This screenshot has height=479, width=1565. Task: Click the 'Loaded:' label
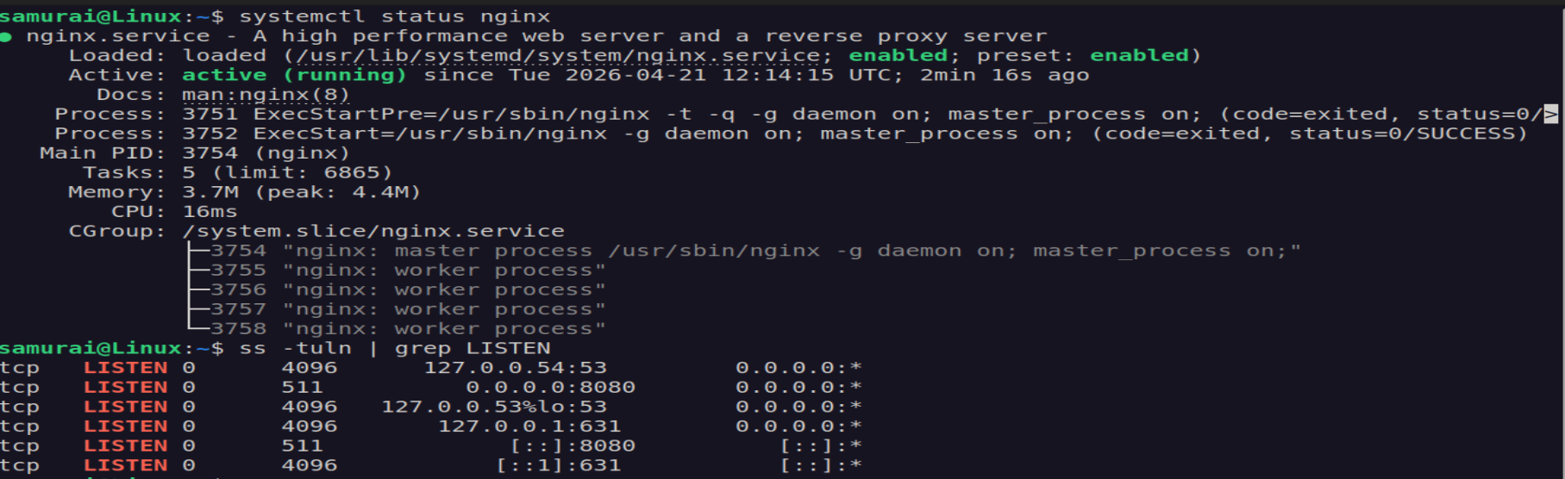pyautogui.click(x=116, y=56)
